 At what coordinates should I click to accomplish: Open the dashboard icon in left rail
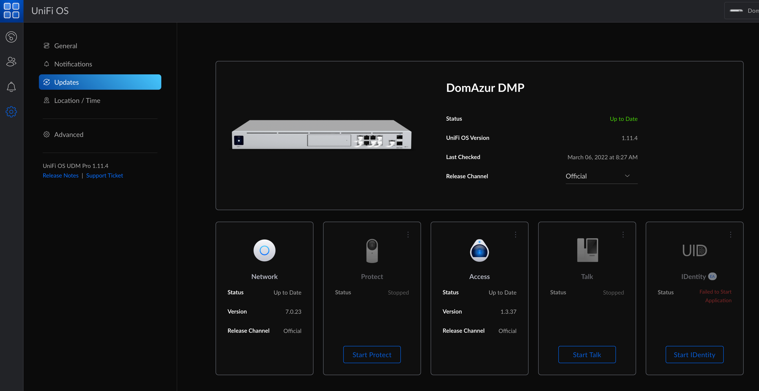(11, 37)
